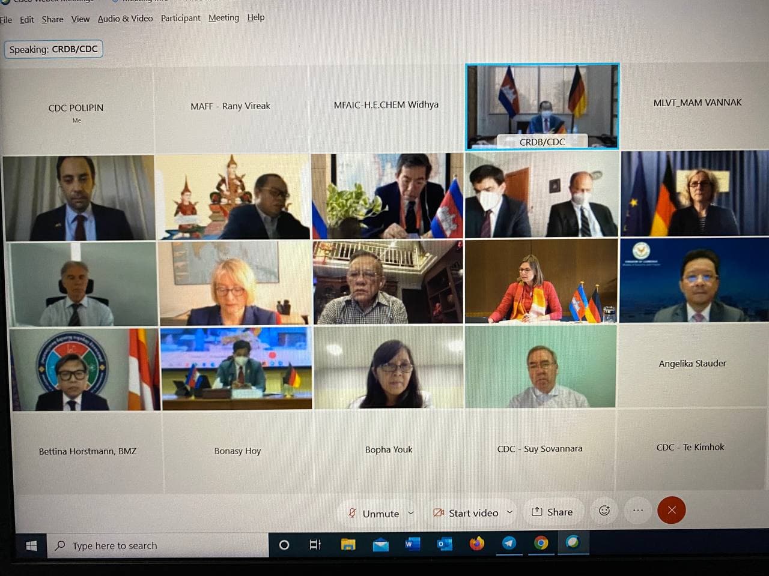Open the Audio & Video menu
769x576 pixels.
125,19
